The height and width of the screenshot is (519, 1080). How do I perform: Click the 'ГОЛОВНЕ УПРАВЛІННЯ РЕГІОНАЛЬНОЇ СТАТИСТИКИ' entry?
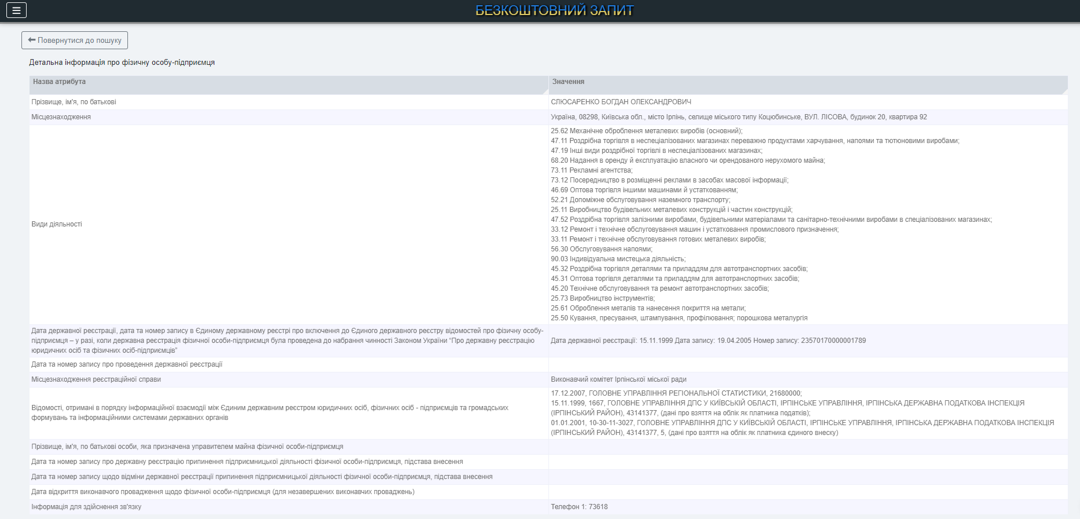[x=676, y=393]
